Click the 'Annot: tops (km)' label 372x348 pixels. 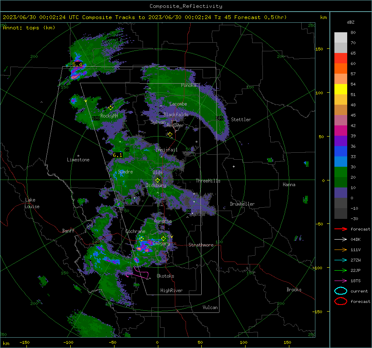(29, 28)
